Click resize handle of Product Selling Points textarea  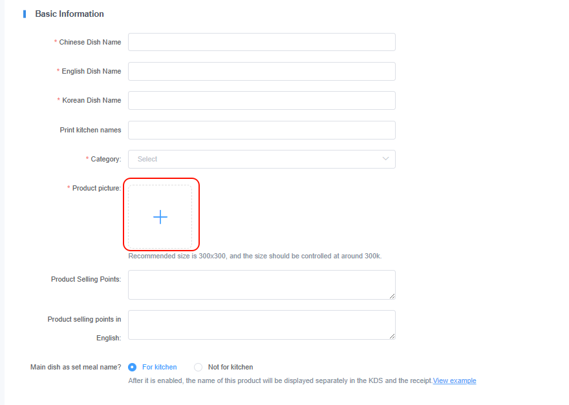coord(392,296)
